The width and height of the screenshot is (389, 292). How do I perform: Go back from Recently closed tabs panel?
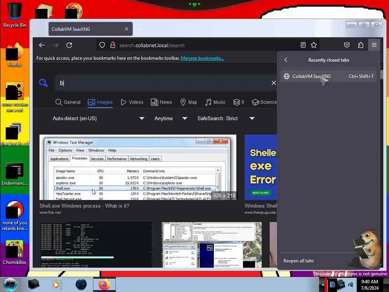click(x=286, y=60)
